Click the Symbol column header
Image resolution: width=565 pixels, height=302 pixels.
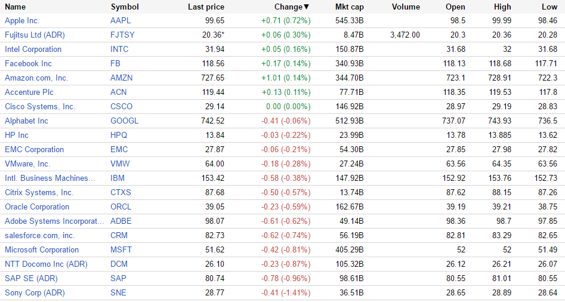tap(125, 7)
